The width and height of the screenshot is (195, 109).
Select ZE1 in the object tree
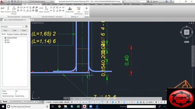pyautogui.click(x=8, y=40)
